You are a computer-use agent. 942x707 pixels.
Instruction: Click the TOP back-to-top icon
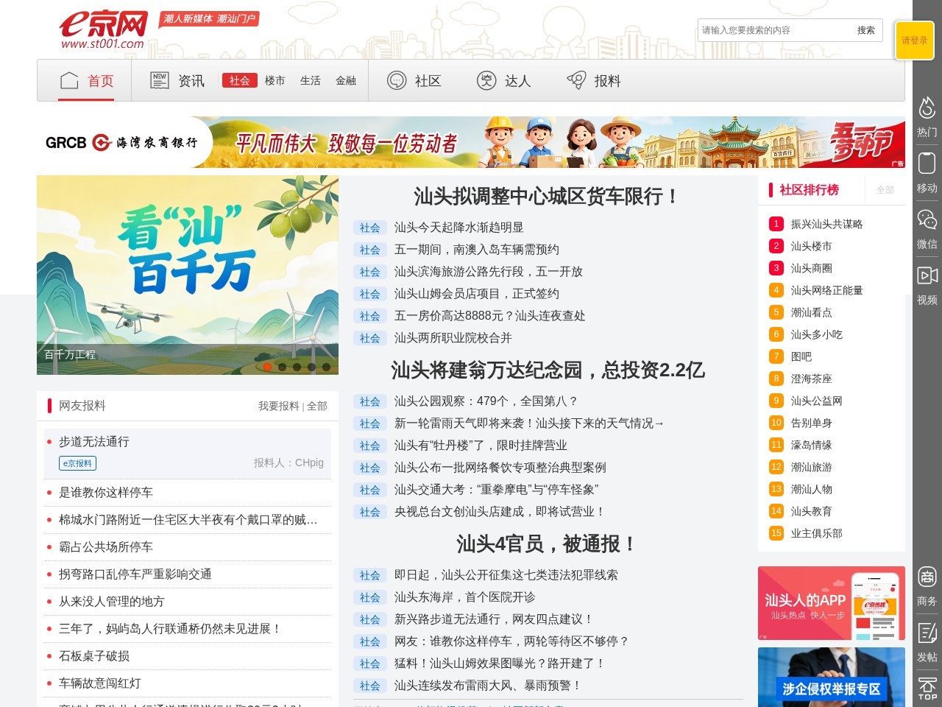927,688
